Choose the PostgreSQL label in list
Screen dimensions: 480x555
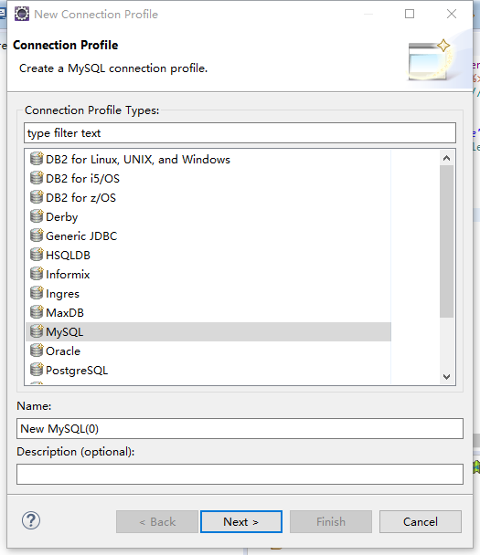click(77, 371)
